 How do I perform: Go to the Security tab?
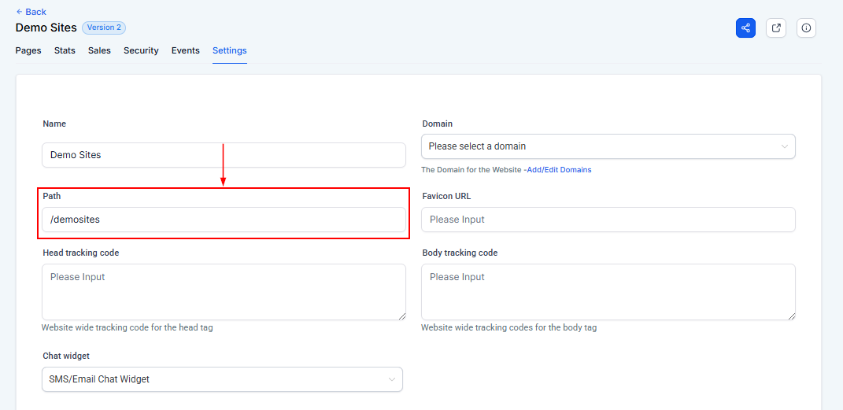141,50
